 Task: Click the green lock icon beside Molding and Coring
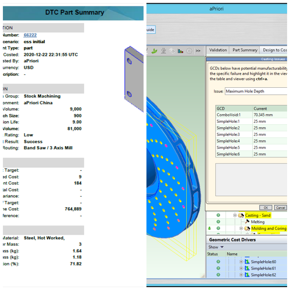click(x=210, y=228)
